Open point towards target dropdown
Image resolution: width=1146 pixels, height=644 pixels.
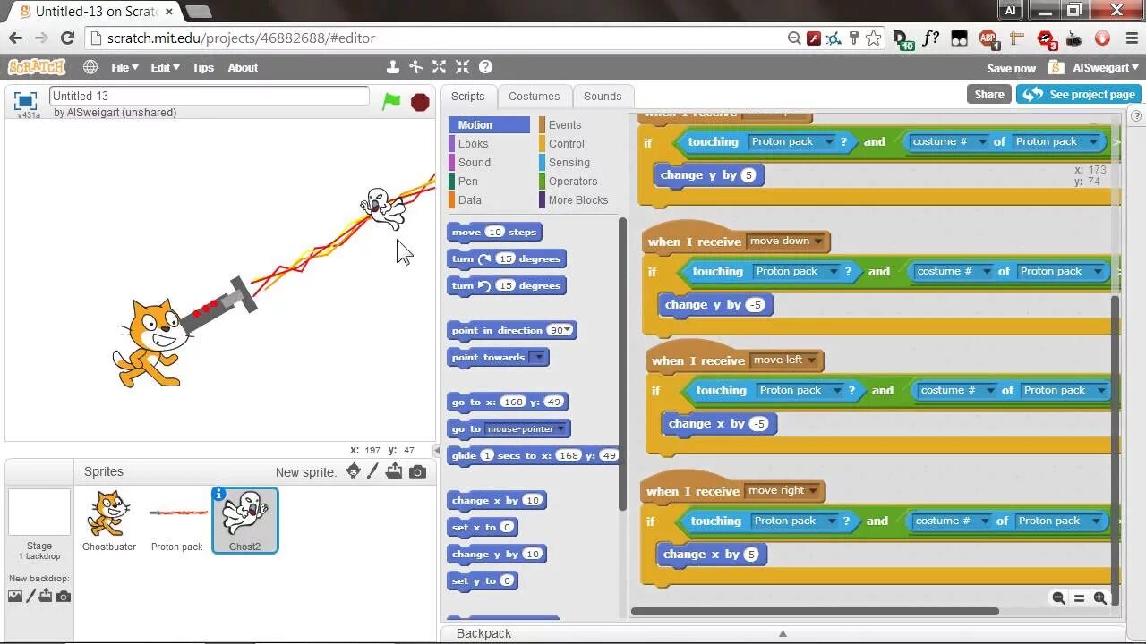[537, 357]
